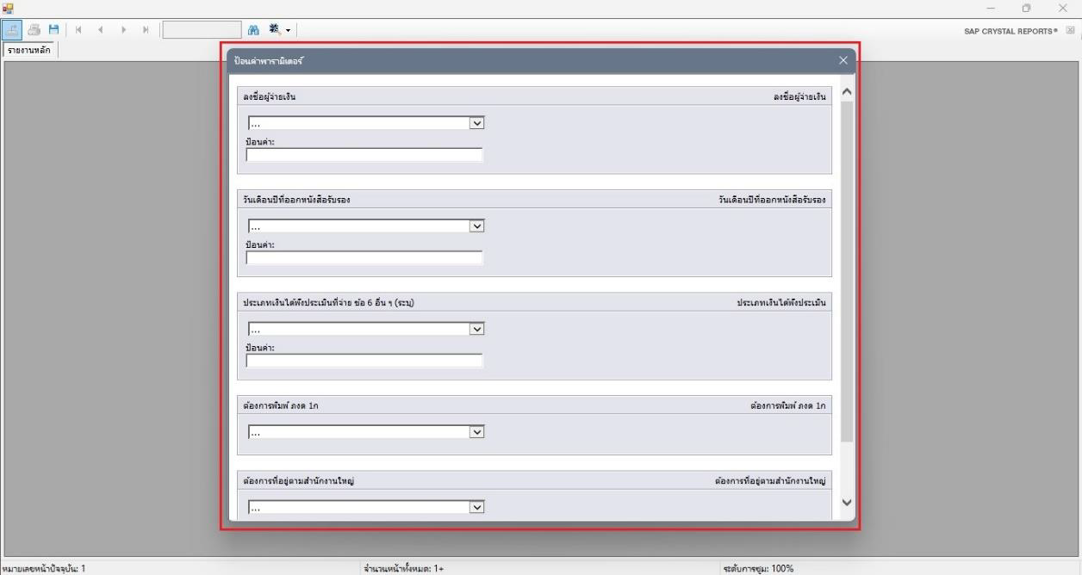
Task: Open the วันเดือนปีที่ออกหนังสือรับรอง combo box
Action: [476, 226]
